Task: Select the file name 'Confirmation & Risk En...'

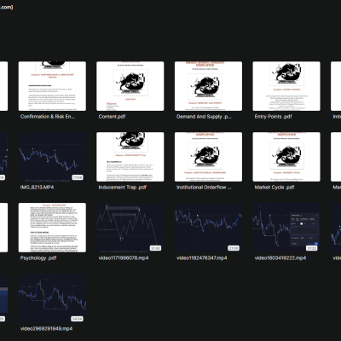Action: [48, 117]
